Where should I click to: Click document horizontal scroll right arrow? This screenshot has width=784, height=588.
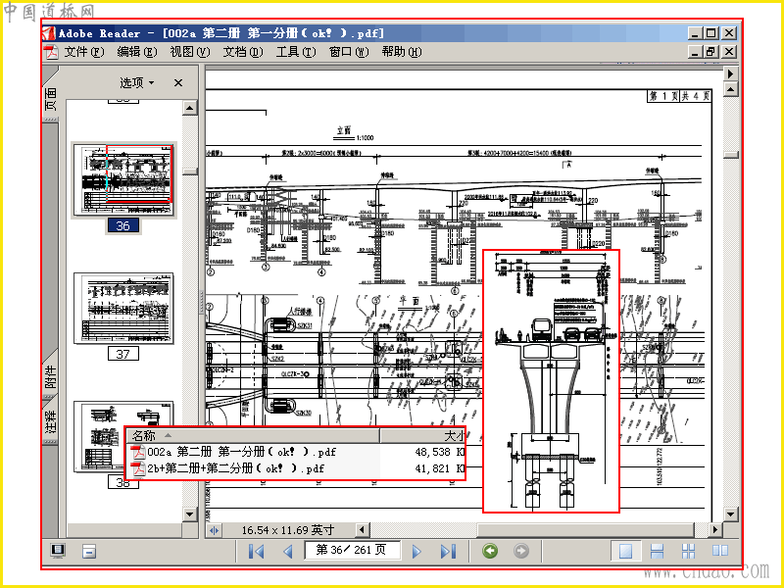715,529
